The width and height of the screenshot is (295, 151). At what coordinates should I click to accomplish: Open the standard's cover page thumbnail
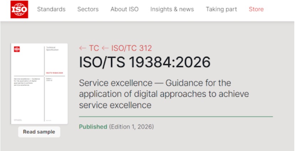(x=39, y=84)
